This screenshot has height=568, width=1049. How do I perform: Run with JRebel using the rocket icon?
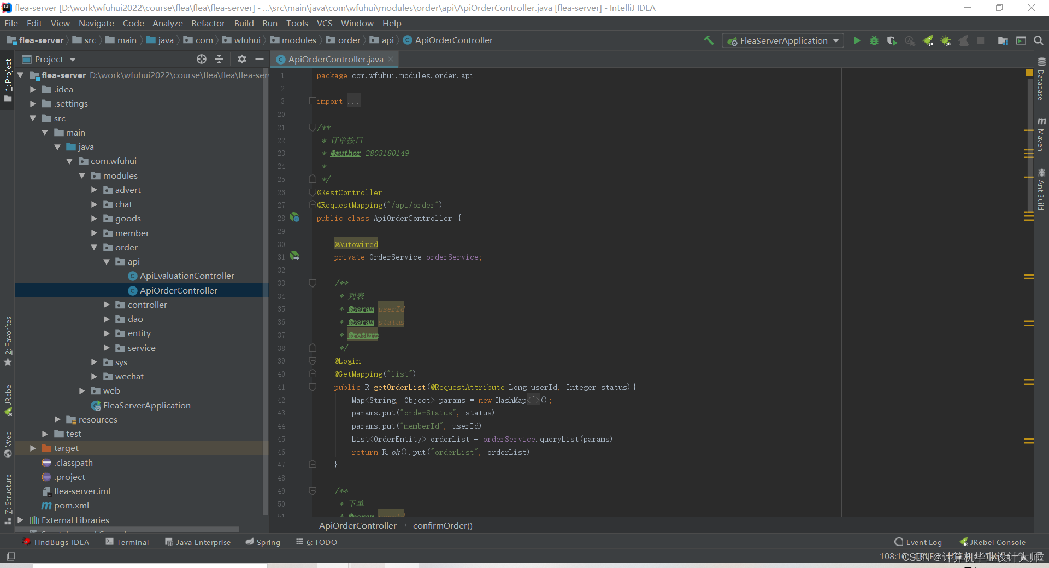click(928, 40)
